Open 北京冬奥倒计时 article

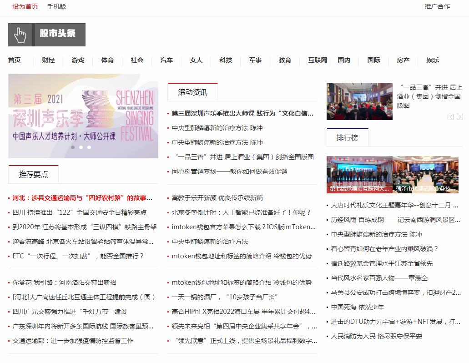tap(242, 212)
